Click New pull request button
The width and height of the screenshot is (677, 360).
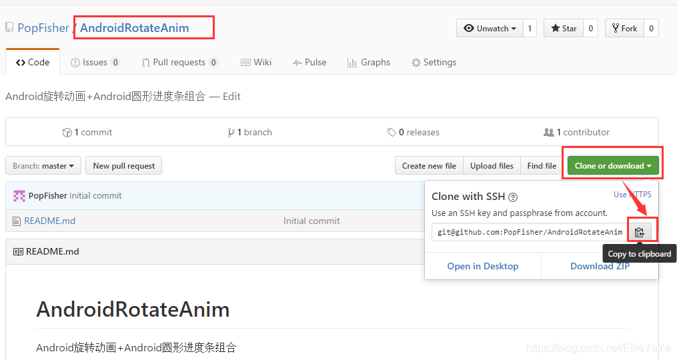click(x=124, y=166)
